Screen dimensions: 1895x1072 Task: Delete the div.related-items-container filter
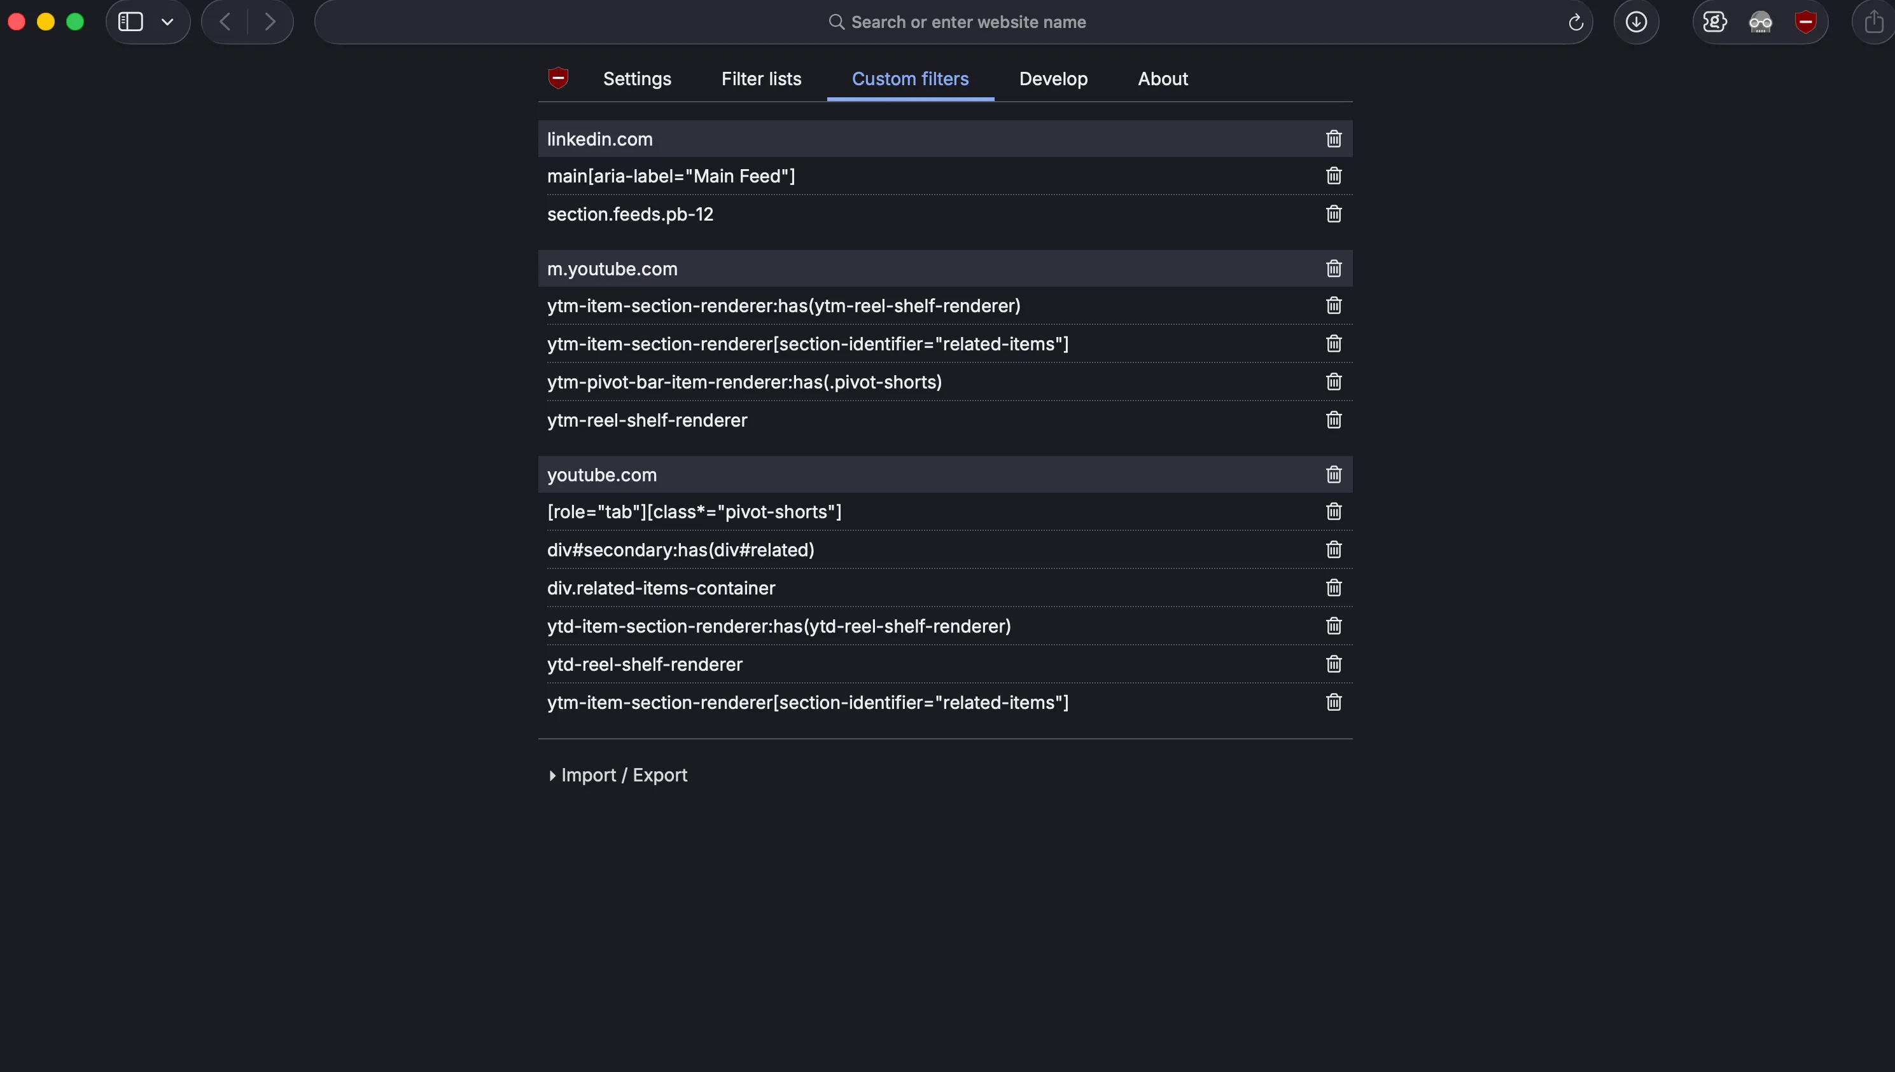tap(1334, 588)
